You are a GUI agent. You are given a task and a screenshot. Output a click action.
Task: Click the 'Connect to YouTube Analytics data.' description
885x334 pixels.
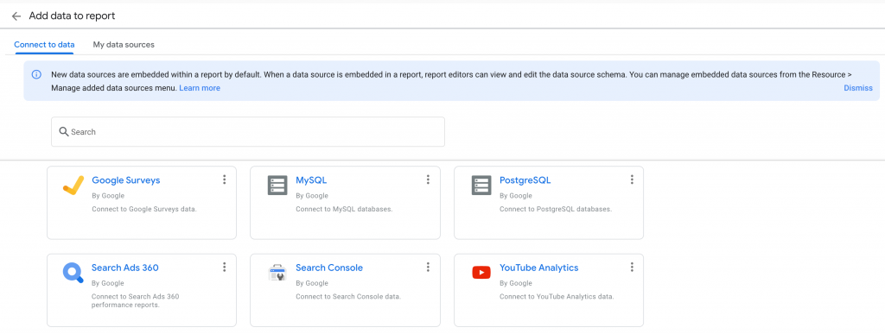point(557,296)
